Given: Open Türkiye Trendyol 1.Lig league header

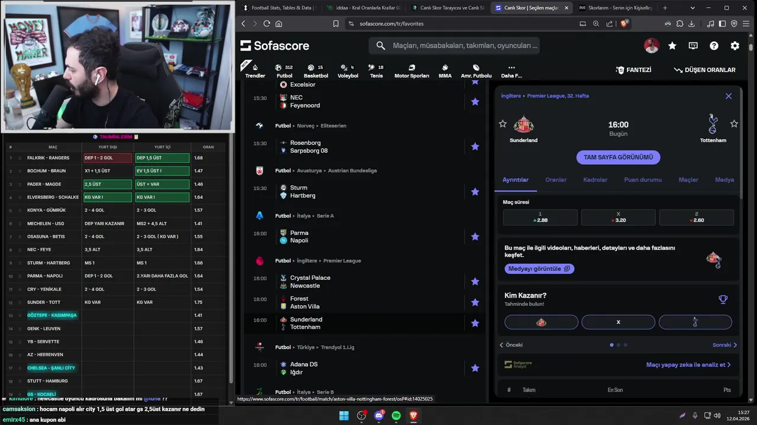Looking at the screenshot, I should click(x=315, y=348).
